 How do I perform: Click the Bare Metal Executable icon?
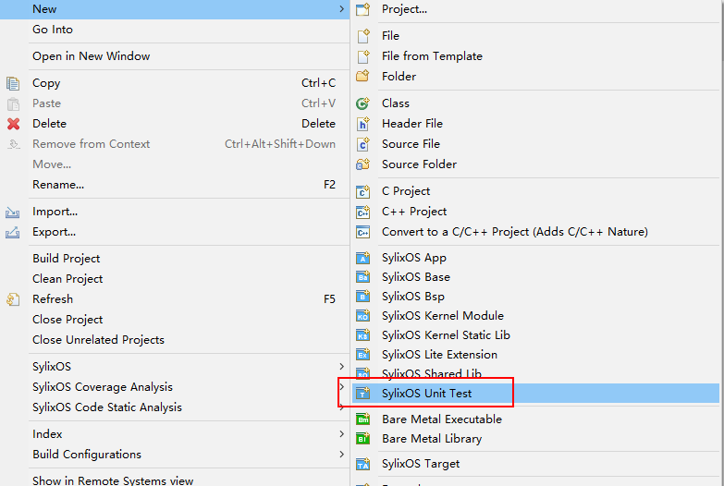coord(362,419)
